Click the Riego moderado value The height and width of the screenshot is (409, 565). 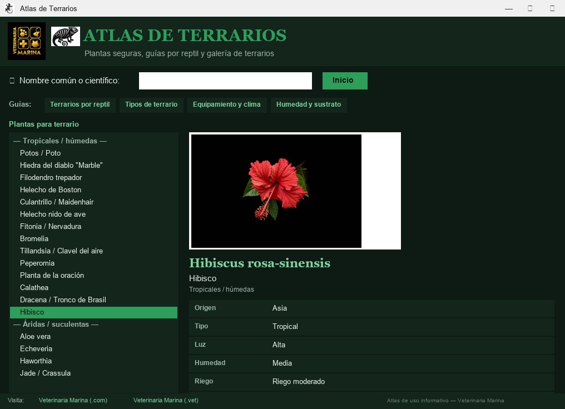(299, 382)
